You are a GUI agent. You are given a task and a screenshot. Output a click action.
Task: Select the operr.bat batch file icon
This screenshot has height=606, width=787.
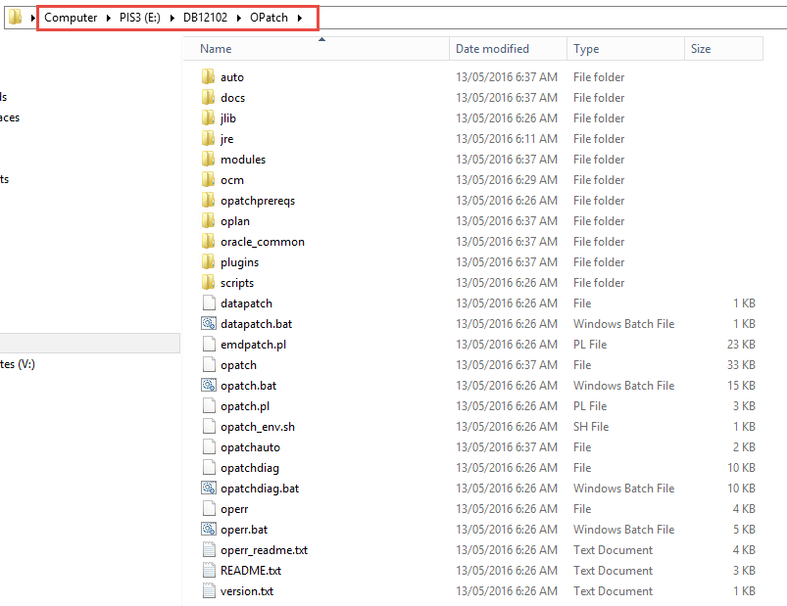[x=208, y=530]
